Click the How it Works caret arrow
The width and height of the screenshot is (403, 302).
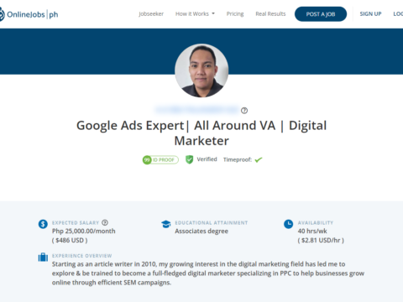213,13
